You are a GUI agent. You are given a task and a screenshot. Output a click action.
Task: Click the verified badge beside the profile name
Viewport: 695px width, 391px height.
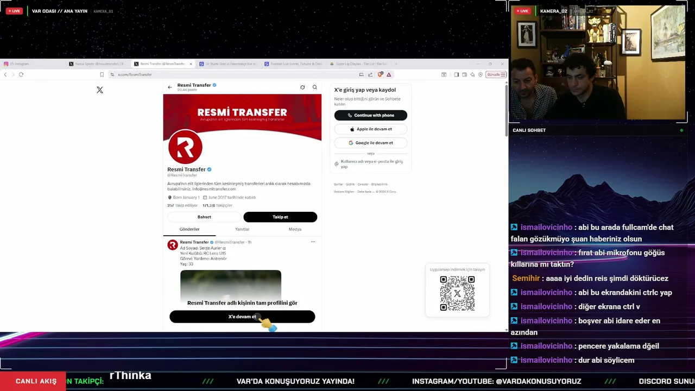(x=209, y=169)
